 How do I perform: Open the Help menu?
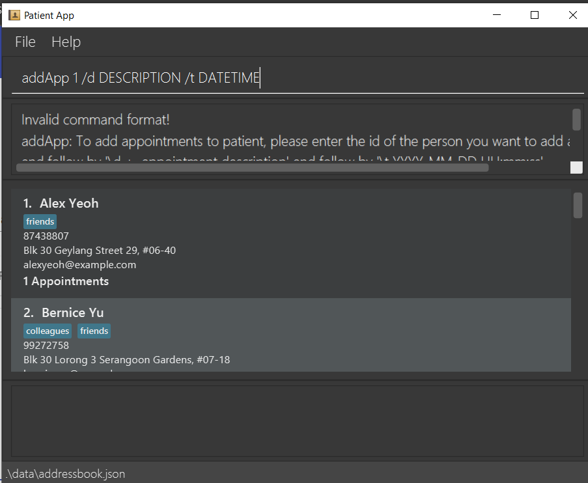point(66,42)
